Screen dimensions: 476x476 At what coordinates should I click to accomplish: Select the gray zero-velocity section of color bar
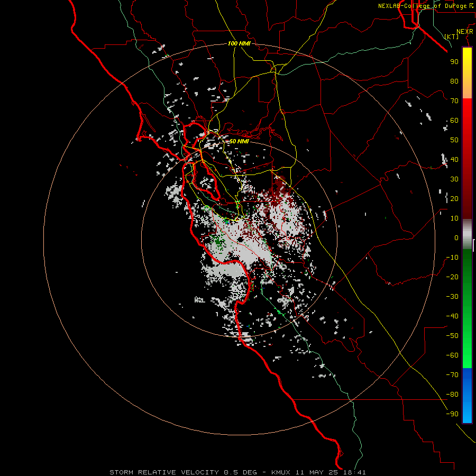coord(467,234)
